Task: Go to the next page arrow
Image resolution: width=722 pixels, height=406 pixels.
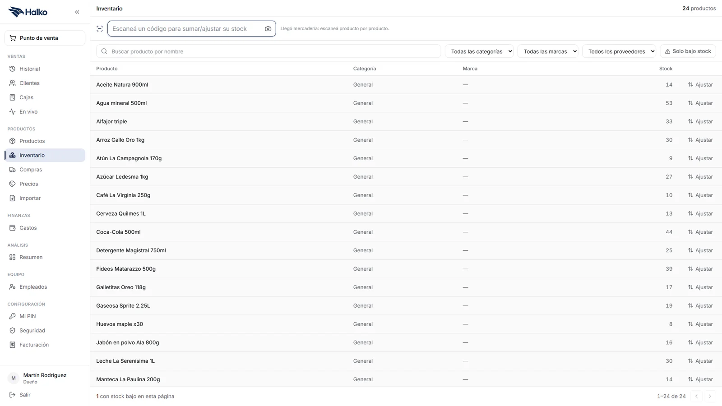Action: pyautogui.click(x=710, y=396)
